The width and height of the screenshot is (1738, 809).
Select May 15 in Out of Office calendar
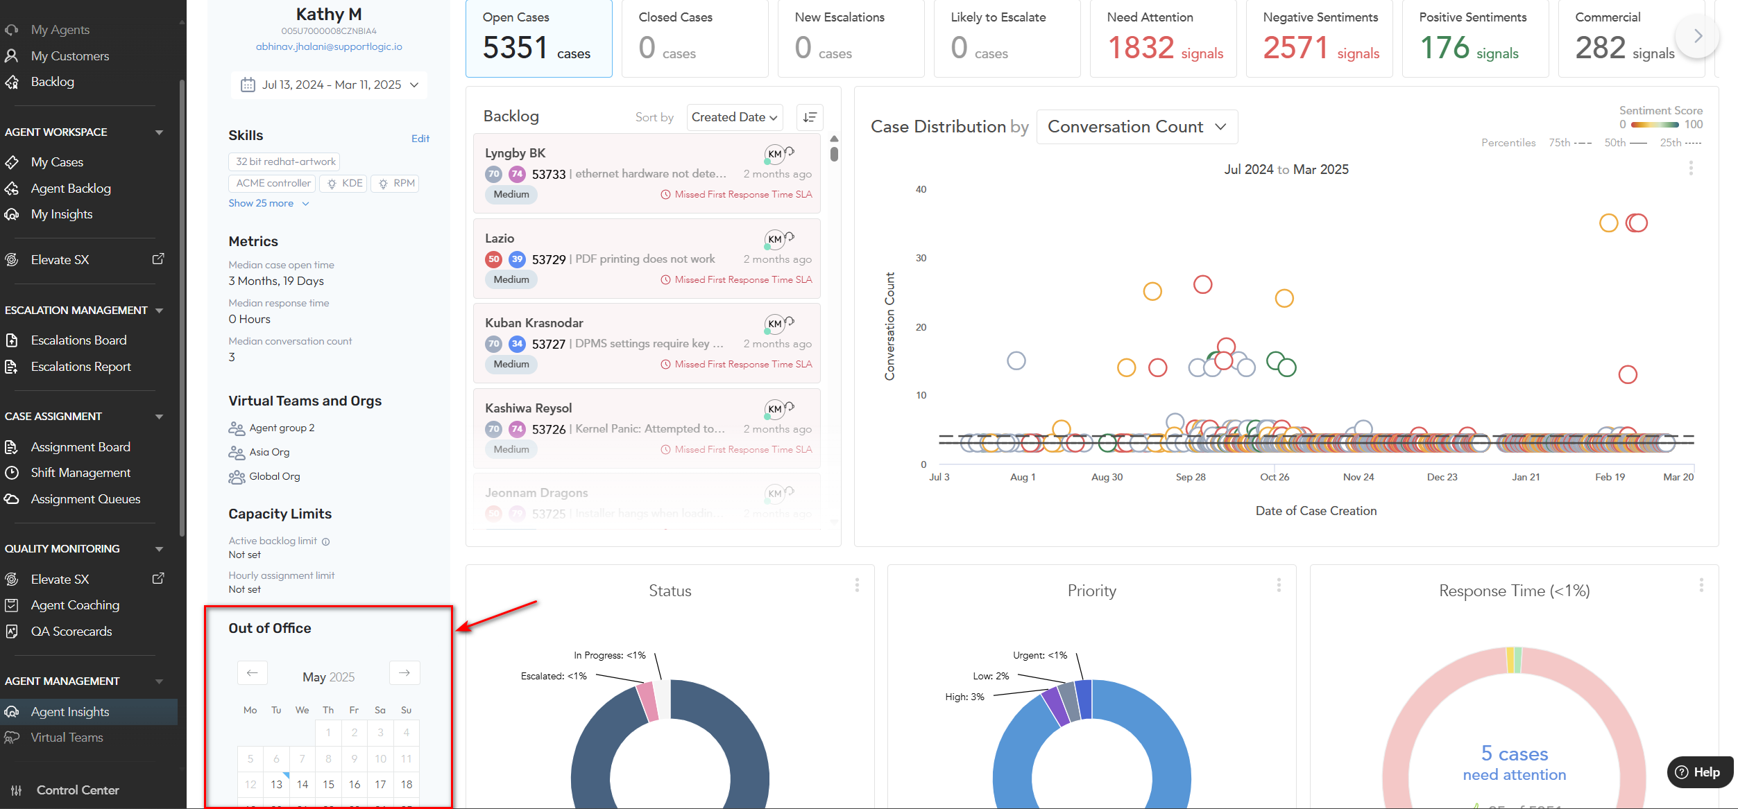point(328,784)
